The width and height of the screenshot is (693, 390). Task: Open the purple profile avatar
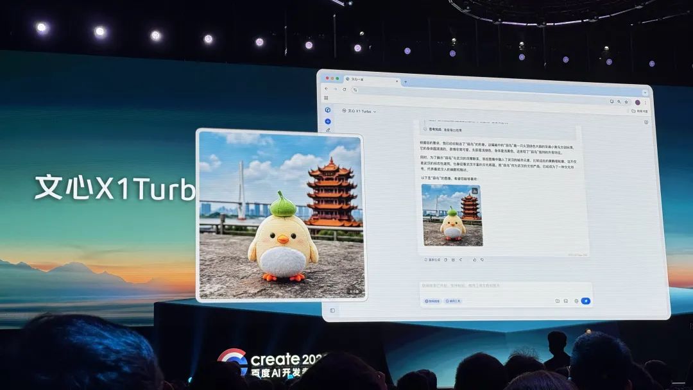(638, 103)
